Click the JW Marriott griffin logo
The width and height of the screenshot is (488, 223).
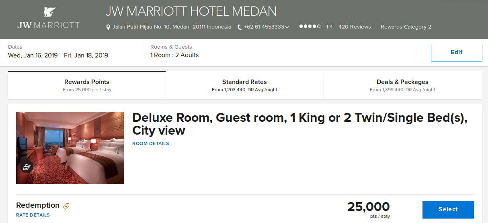pyautogui.click(x=49, y=12)
